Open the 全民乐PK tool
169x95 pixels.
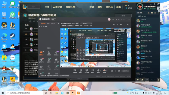click(41, 60)
